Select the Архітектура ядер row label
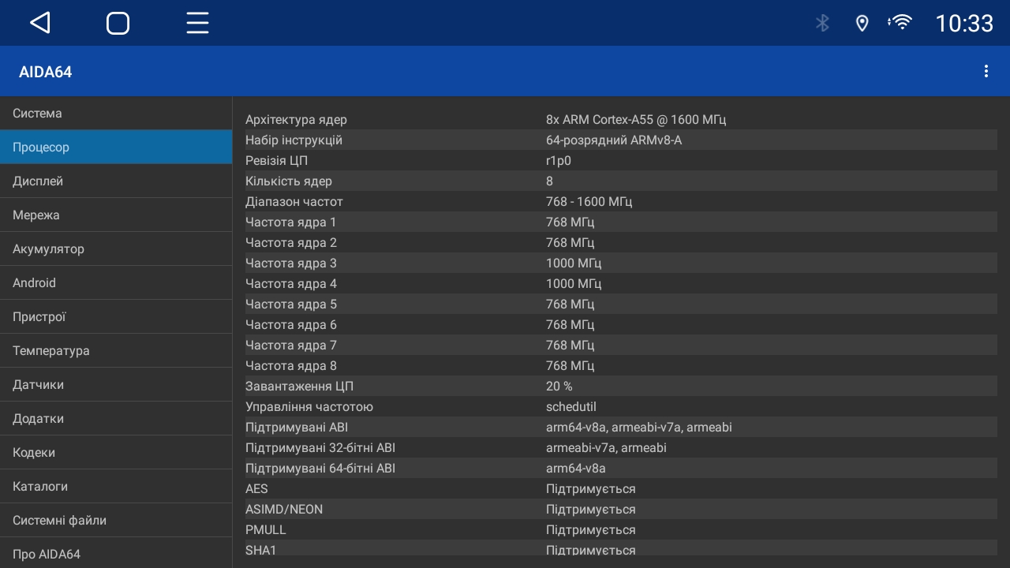 click(x=296, y=120)
